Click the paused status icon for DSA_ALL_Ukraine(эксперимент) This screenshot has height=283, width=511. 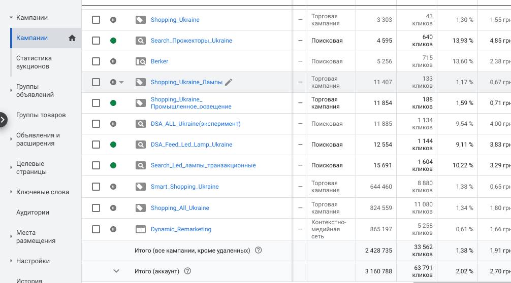[113, 124]
